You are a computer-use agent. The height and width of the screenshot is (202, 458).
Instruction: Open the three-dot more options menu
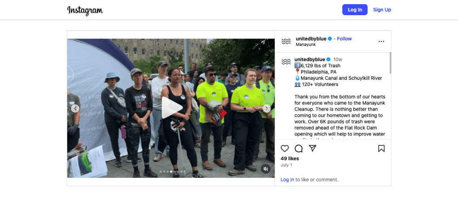(x=381, y=41)
